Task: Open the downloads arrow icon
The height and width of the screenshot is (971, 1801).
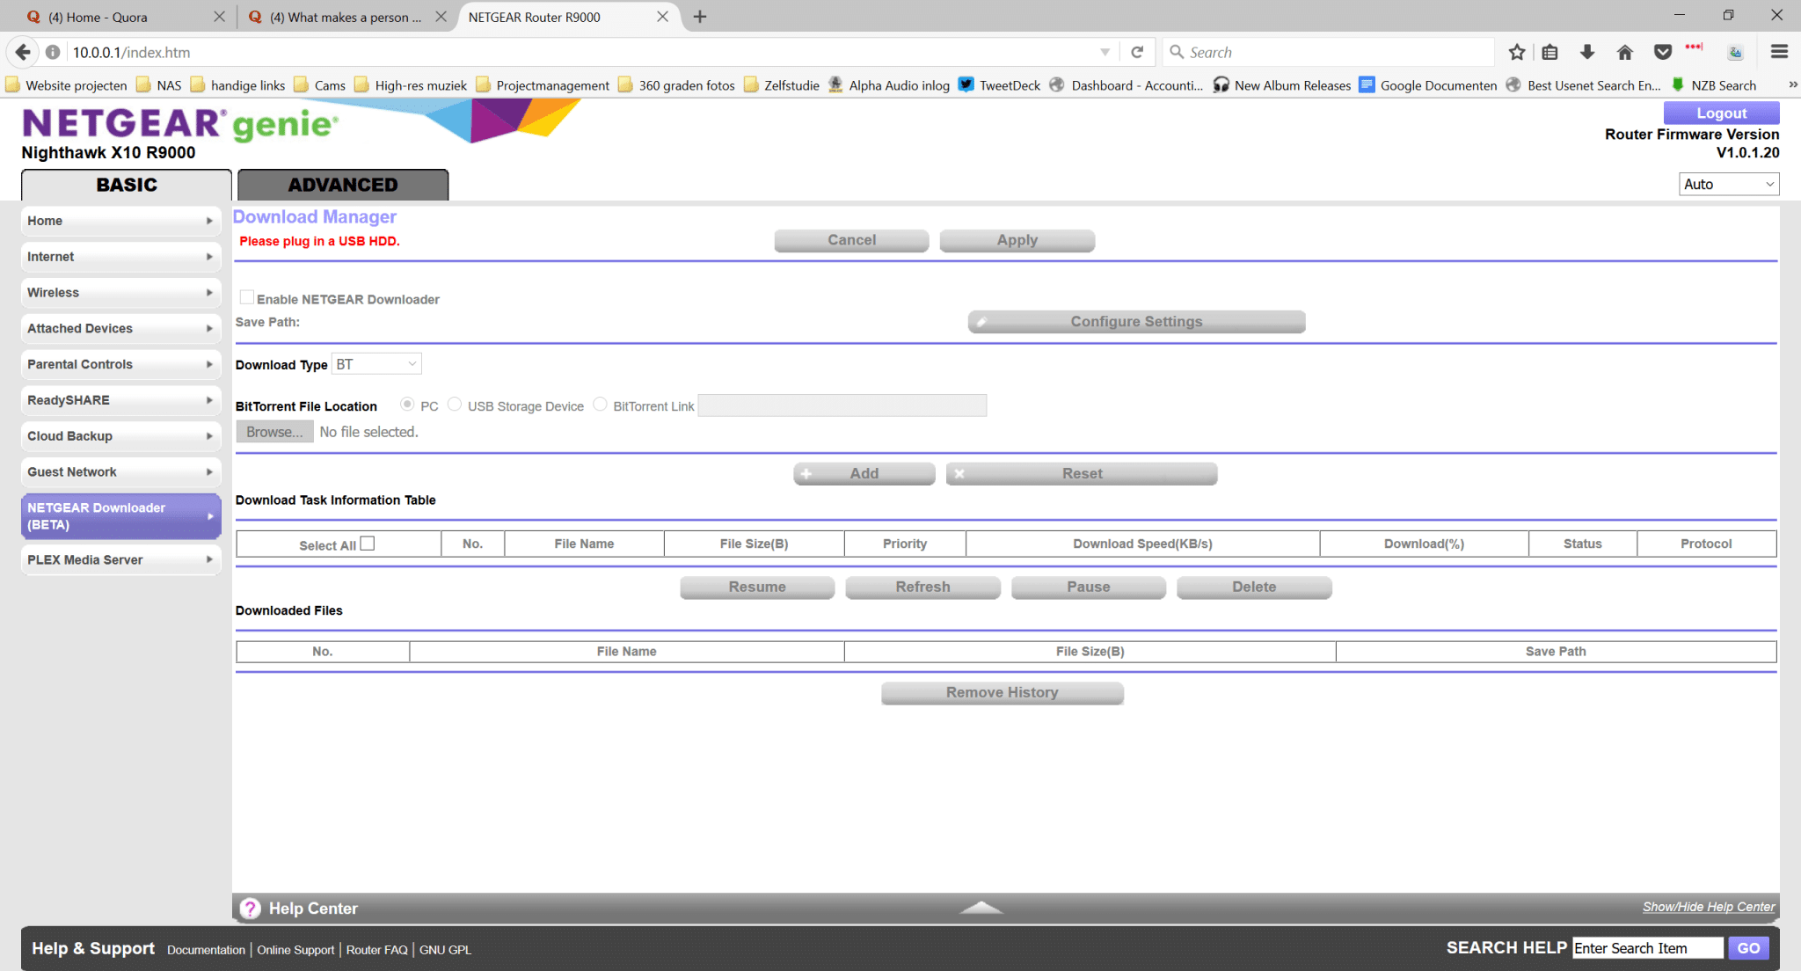Action: pyautogui.click(x=1587, y=52)
